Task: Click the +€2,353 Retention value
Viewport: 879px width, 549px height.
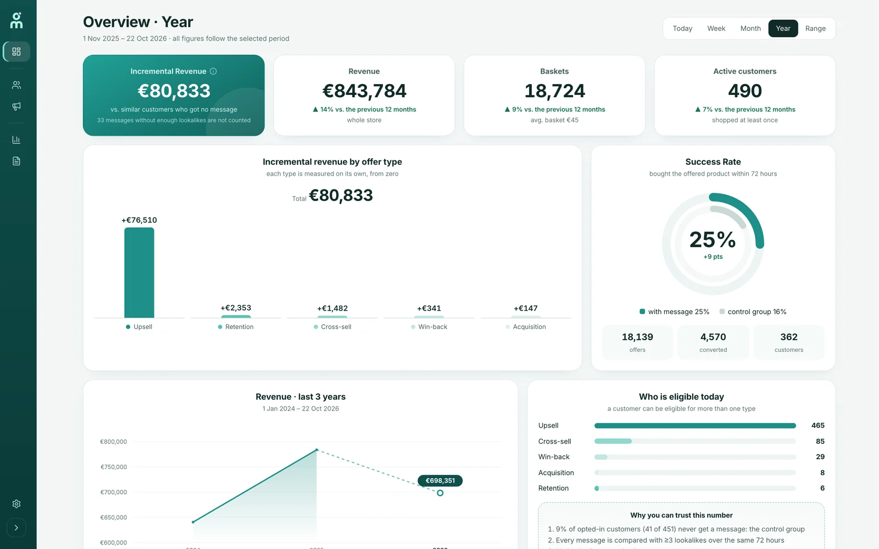Action: point(236,308)
